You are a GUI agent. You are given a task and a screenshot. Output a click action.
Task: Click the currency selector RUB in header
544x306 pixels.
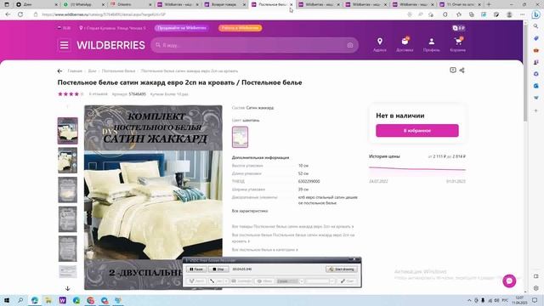(x=65, y=28)
